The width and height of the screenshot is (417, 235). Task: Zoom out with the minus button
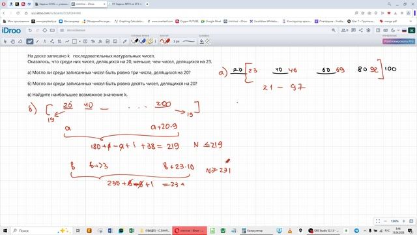point(385,221)
